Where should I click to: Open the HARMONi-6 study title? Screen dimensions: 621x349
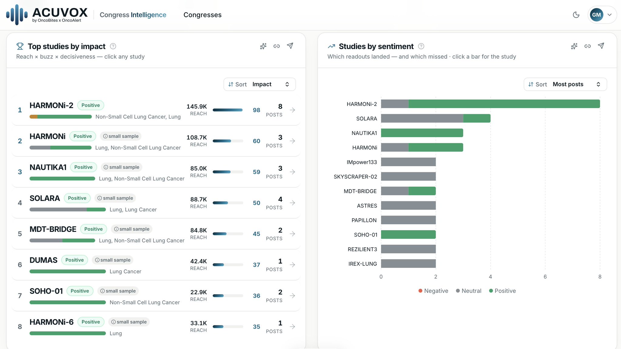point(52,322)
